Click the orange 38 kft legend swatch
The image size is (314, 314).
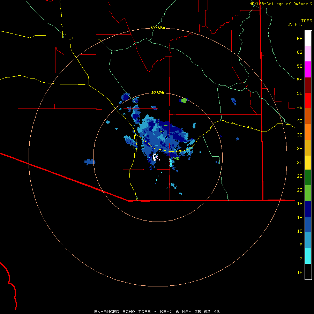coord(308,132)
